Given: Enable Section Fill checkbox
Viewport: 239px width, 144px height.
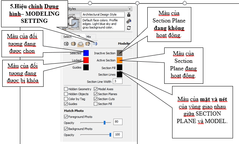Looking at the screenshot, I should coord(95,104).
